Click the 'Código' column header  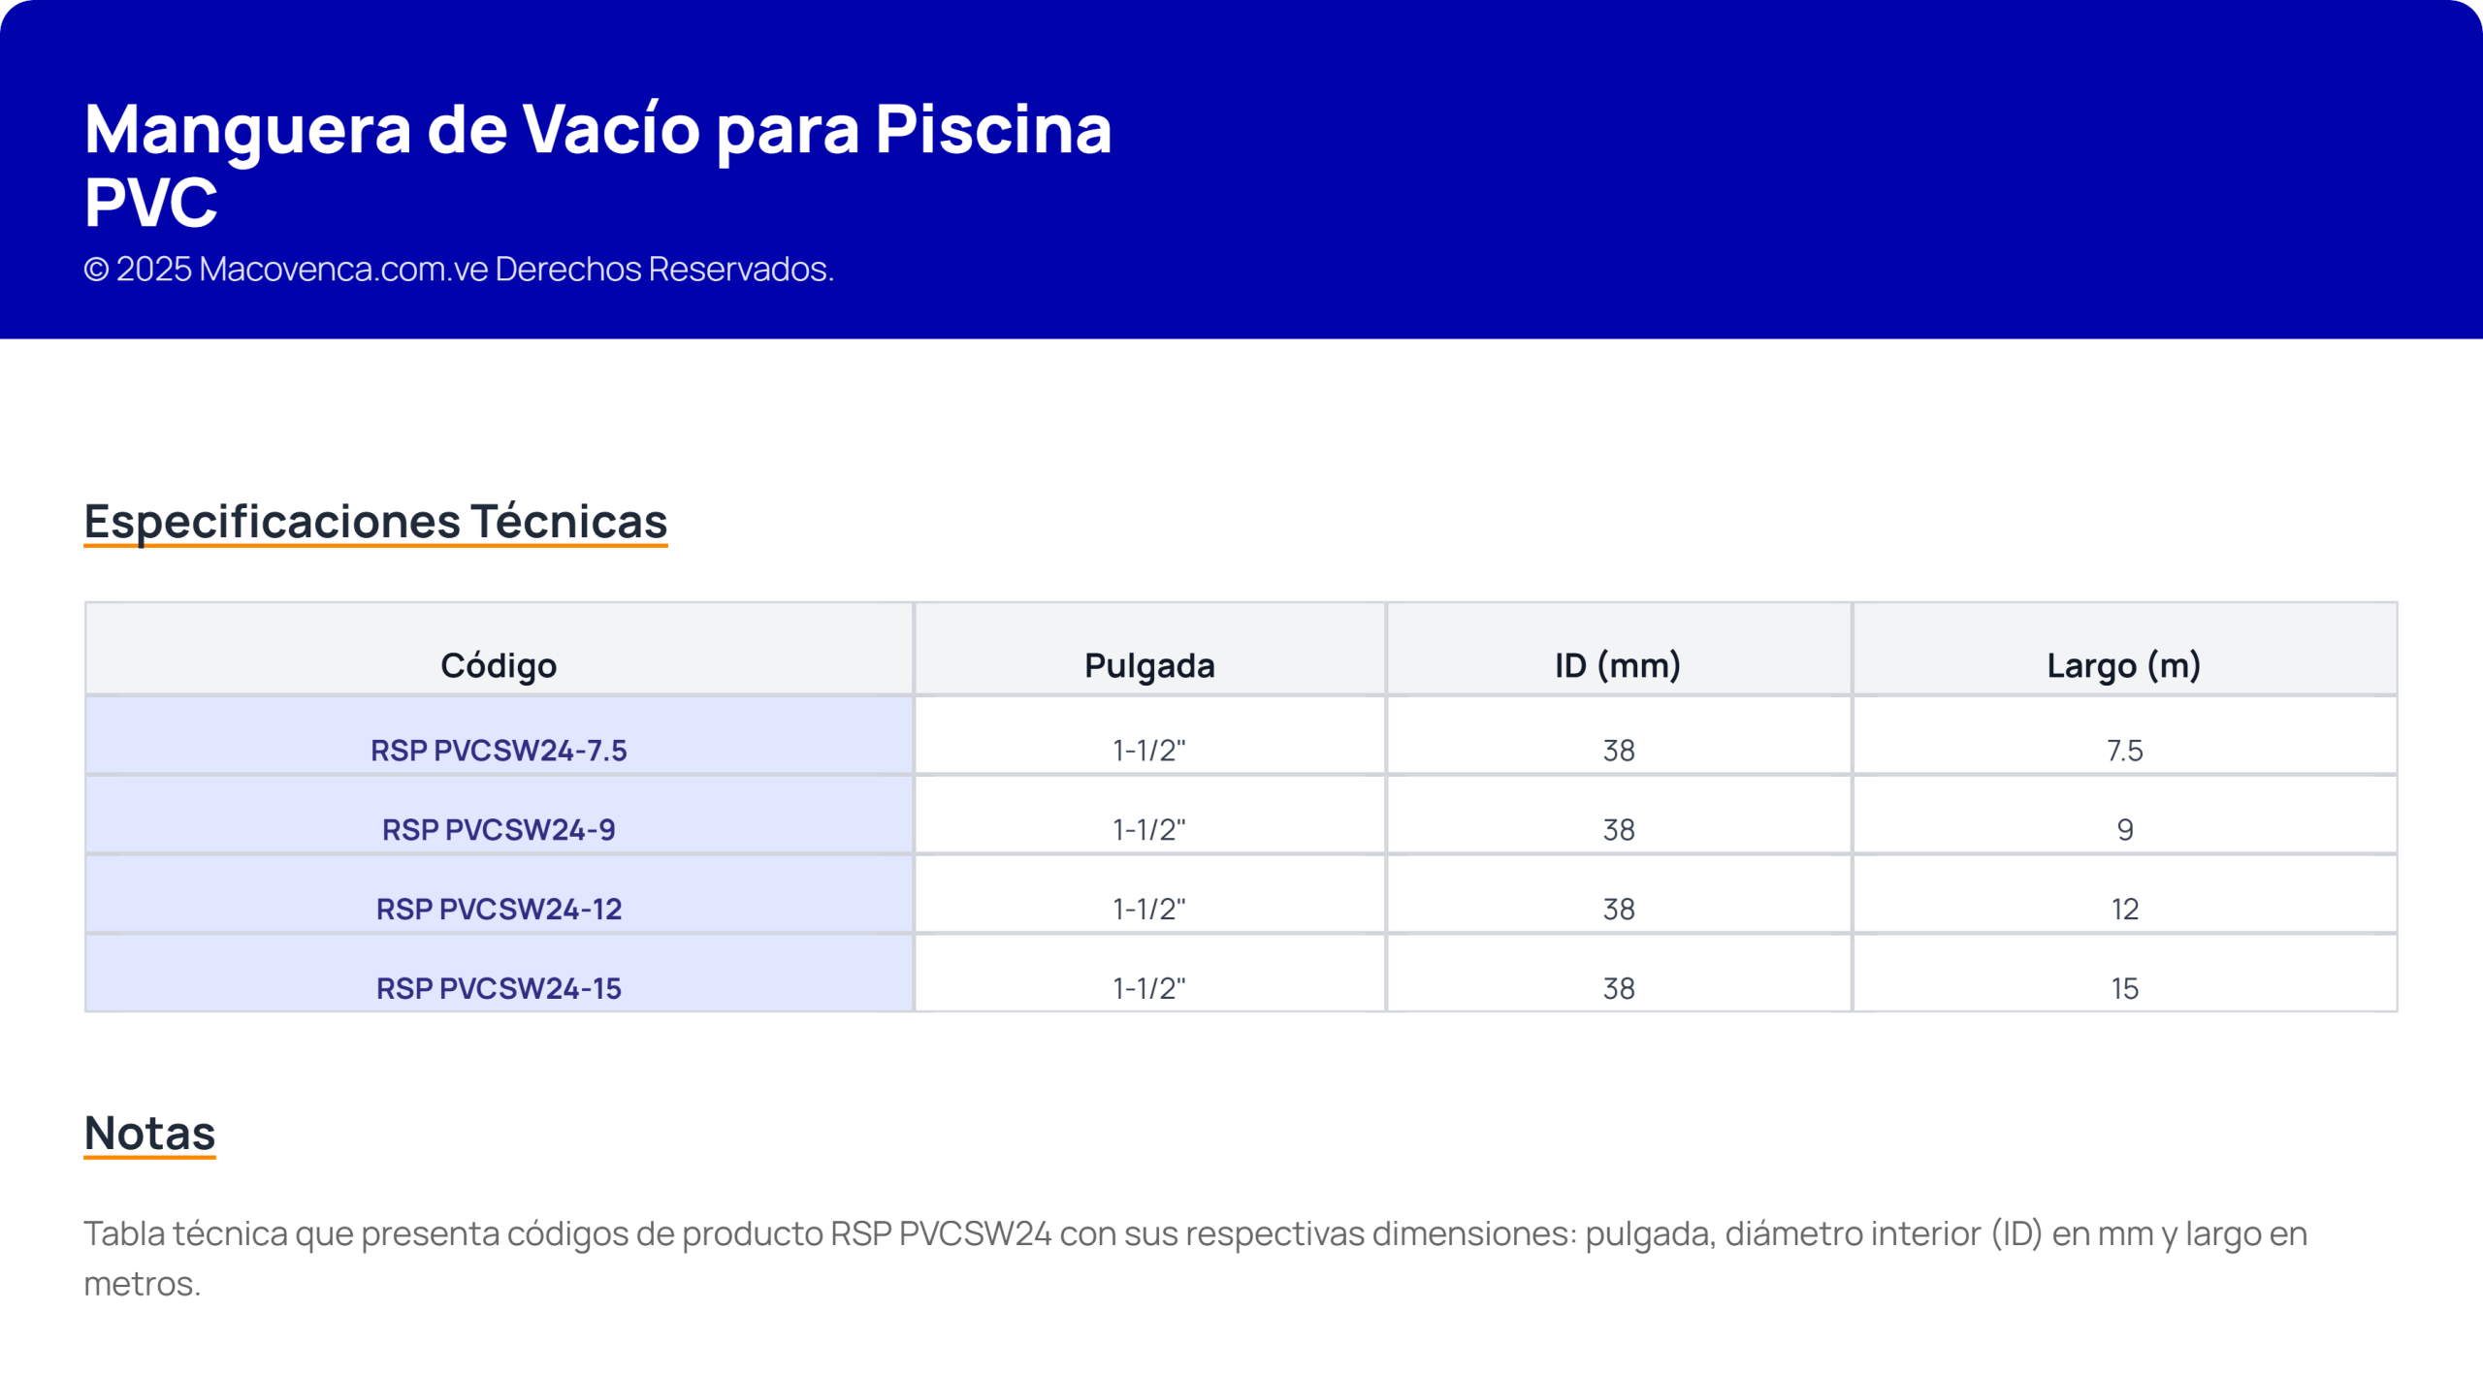pyautogui.click(x=499, y=665)
